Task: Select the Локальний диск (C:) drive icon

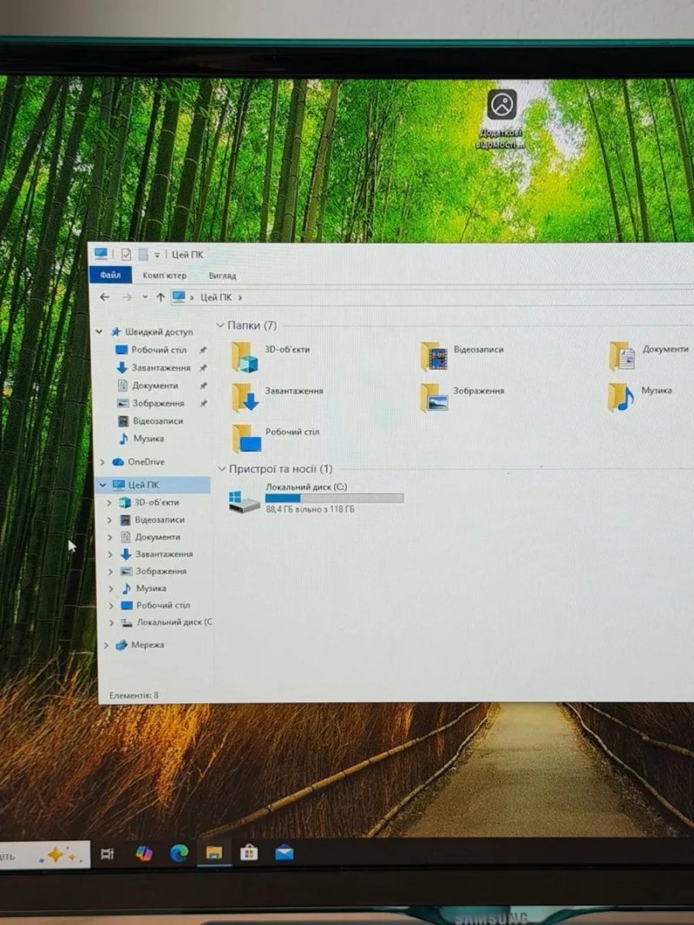Action: pos(245,501)
